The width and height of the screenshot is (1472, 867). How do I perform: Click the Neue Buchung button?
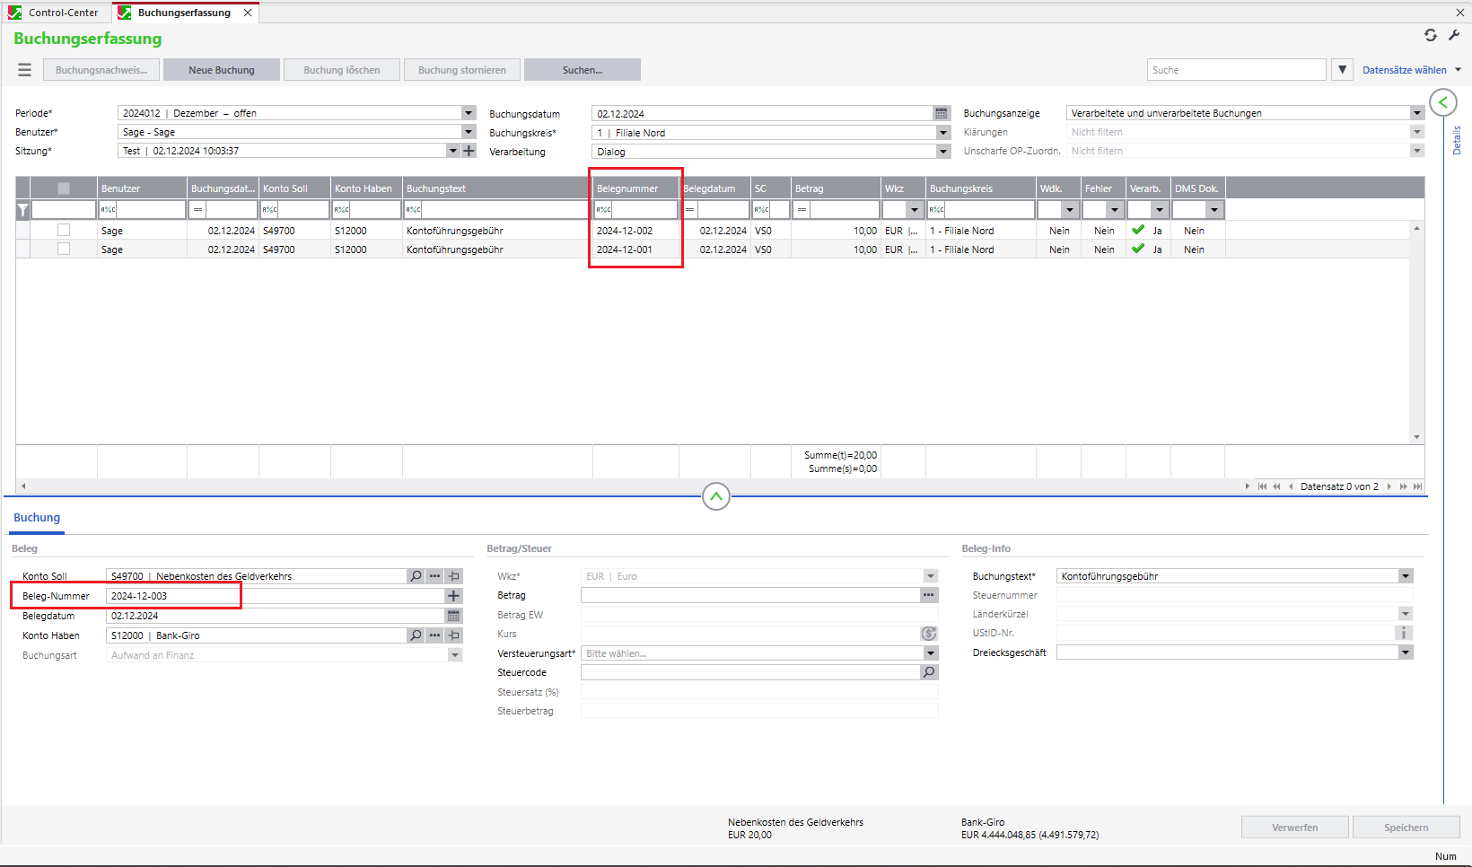222,70
